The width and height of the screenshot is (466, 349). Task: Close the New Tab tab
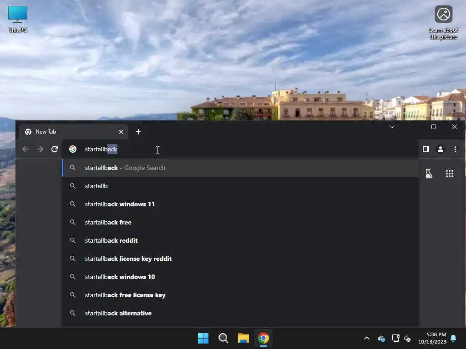[x=121, y=132]
